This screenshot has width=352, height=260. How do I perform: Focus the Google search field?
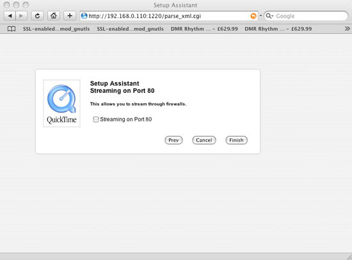[x=310, y=16]
